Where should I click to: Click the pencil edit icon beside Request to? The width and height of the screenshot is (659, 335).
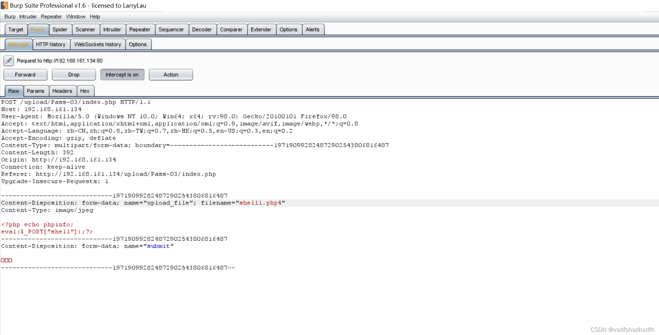click(9, 60)
